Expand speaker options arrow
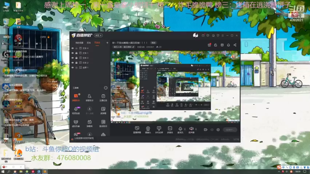This screenshot has height=174, width=310. [196, 129]
